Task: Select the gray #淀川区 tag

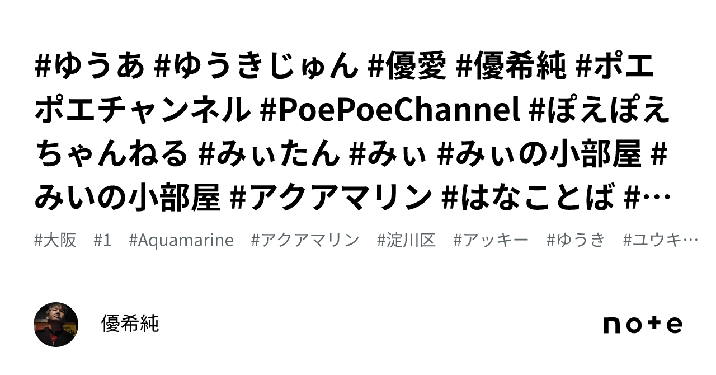Action: coord(407,241)
